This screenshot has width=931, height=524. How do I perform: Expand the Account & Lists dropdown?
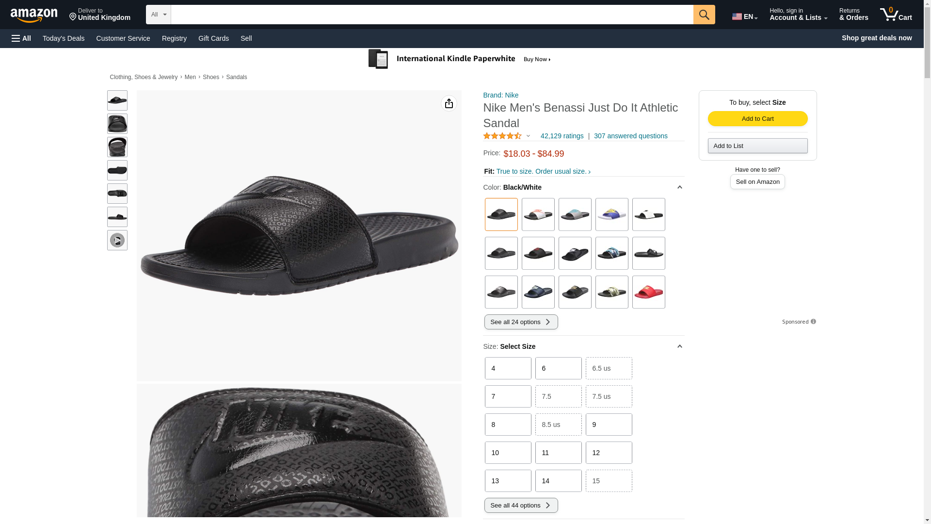pos(798,15)
